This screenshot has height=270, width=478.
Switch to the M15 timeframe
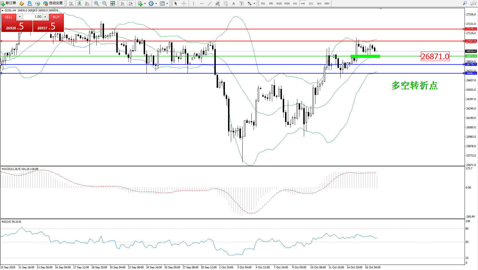pyautogui.click(x=279, y=4)
